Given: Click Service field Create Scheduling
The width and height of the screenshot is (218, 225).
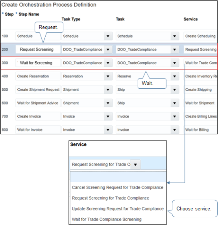Looking at the screenshot, I should coord(200,36).
